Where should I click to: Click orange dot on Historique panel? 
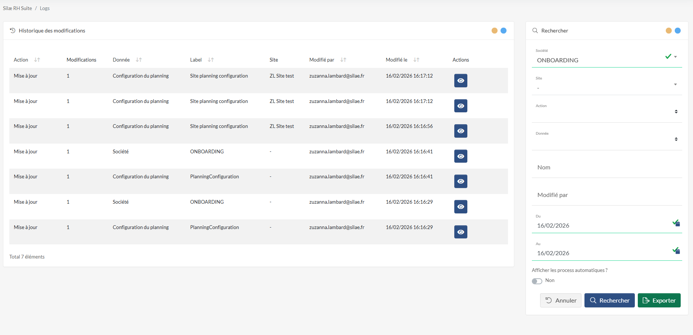494,31
